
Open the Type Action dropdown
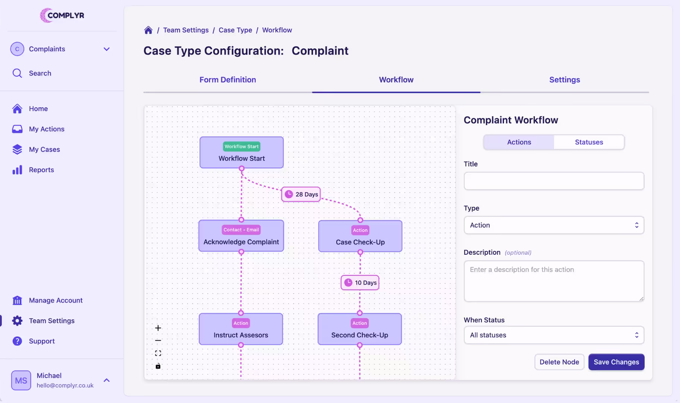tap(554, 225)
